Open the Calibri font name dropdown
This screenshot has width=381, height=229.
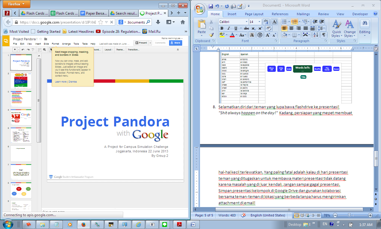coord(246,22)
